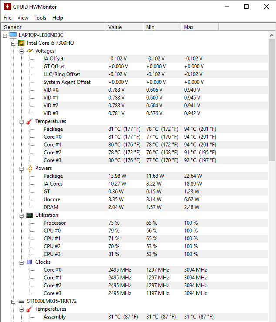276x322 pixels.
Task: Click the Sensor column header
Action: 53,27
